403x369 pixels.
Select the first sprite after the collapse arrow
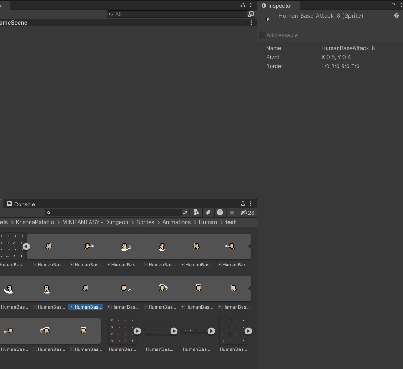[x=49, y=246]
